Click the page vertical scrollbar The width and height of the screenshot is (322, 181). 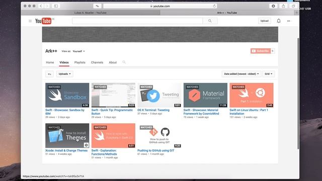tap(298, 94)
